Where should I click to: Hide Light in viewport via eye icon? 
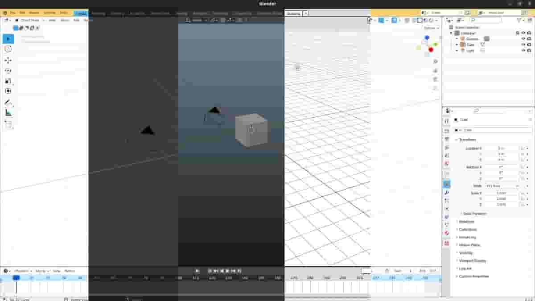[x=523, y=50]
